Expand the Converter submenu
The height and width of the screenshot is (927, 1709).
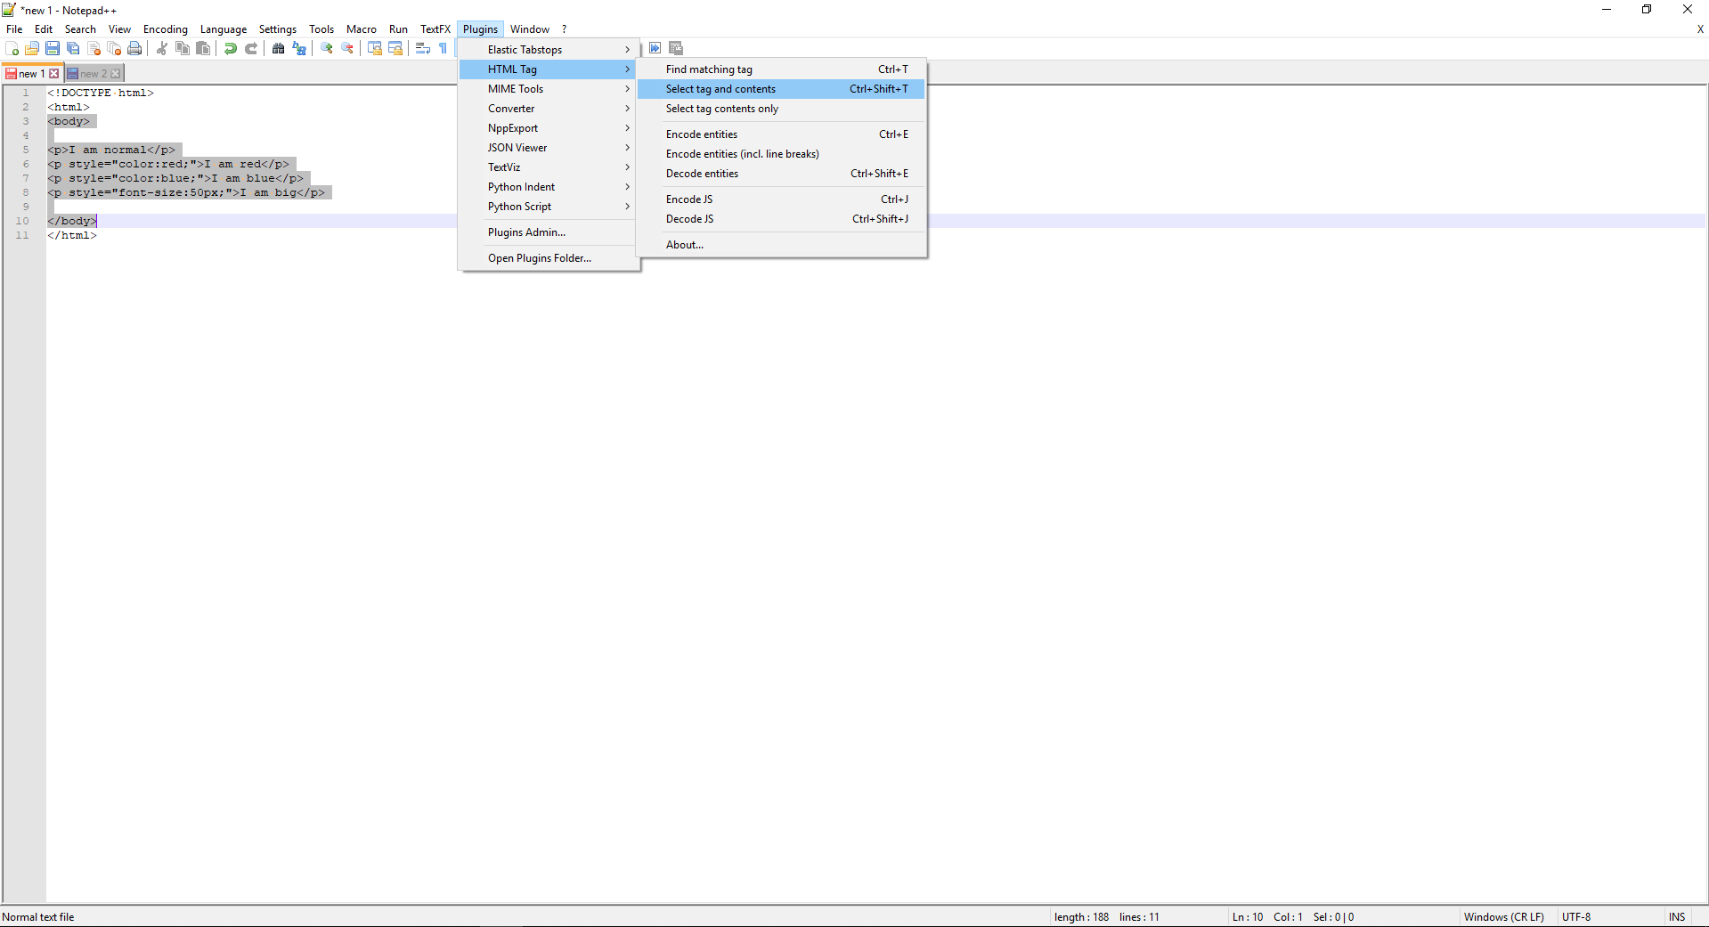click(x=549, y=109)
